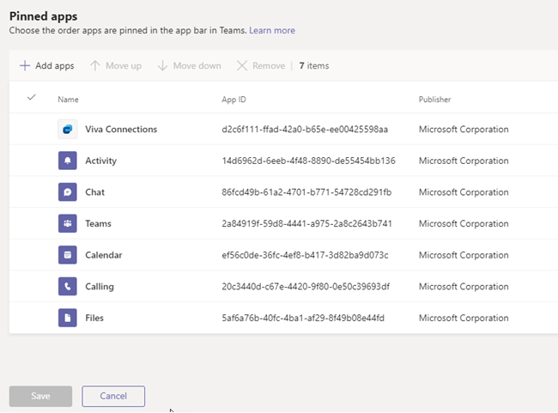Click the Calling phone icon

coord(67,287)
